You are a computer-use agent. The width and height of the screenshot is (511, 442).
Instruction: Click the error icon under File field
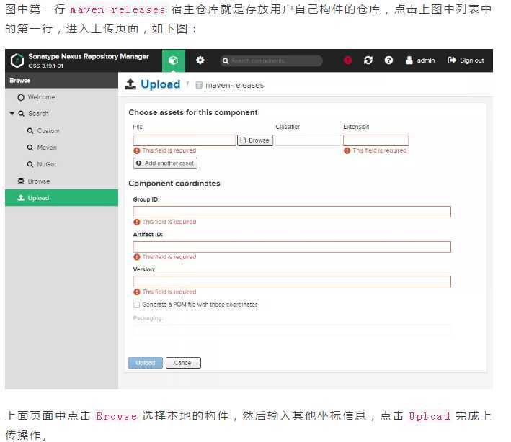pos(137,150)
